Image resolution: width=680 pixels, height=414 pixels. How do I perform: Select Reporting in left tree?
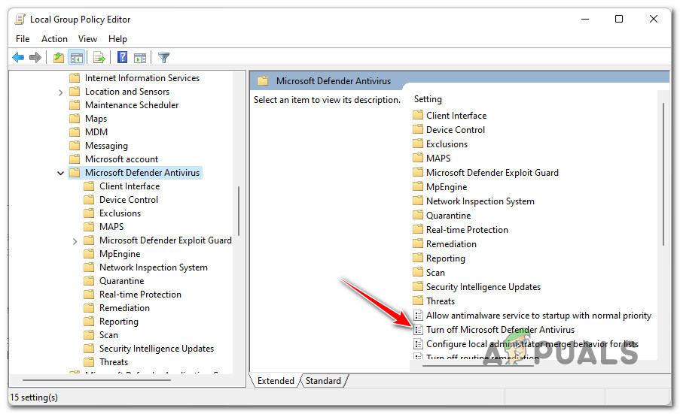click(118, 322)
